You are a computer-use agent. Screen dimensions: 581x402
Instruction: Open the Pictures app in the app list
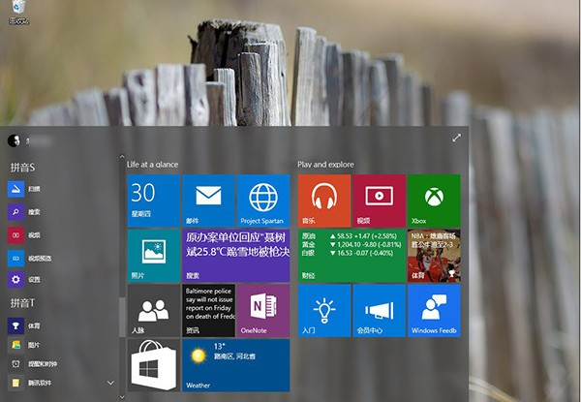24,345
